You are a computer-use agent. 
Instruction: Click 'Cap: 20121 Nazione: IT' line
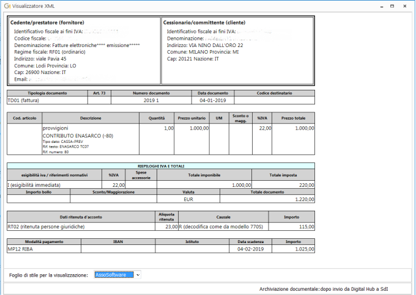click(193, 59)
